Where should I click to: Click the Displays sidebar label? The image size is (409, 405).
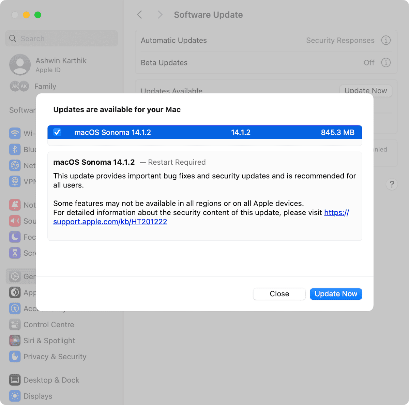[x=38, y=396]
